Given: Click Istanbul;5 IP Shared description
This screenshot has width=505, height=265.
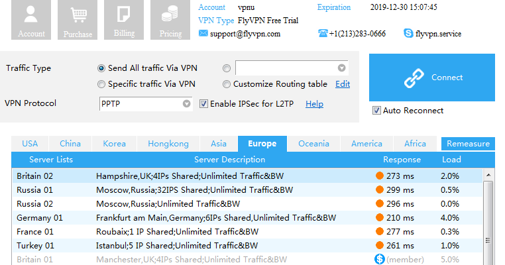Looking at the screenshot, I should (177, 245).
